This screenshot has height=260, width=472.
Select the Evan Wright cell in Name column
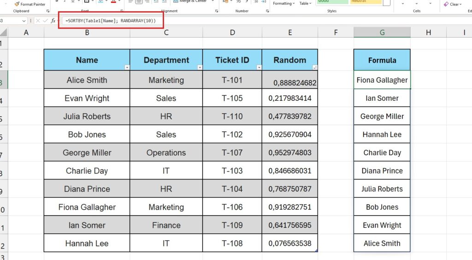tap(87, 98)
